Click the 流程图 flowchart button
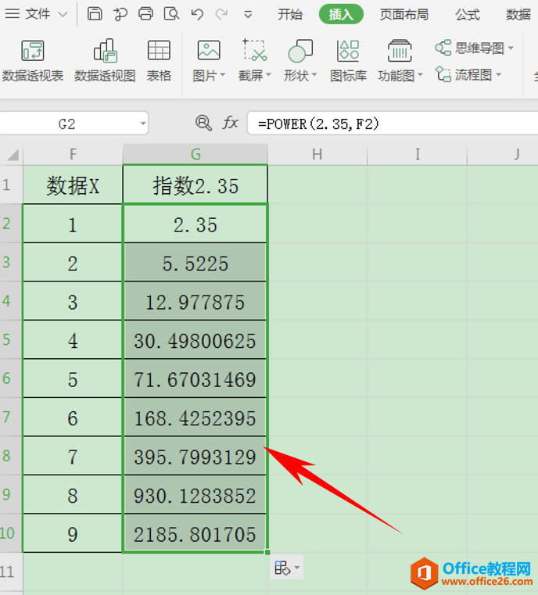This screenshot has width=538, height=595. (x=464, y=74)
